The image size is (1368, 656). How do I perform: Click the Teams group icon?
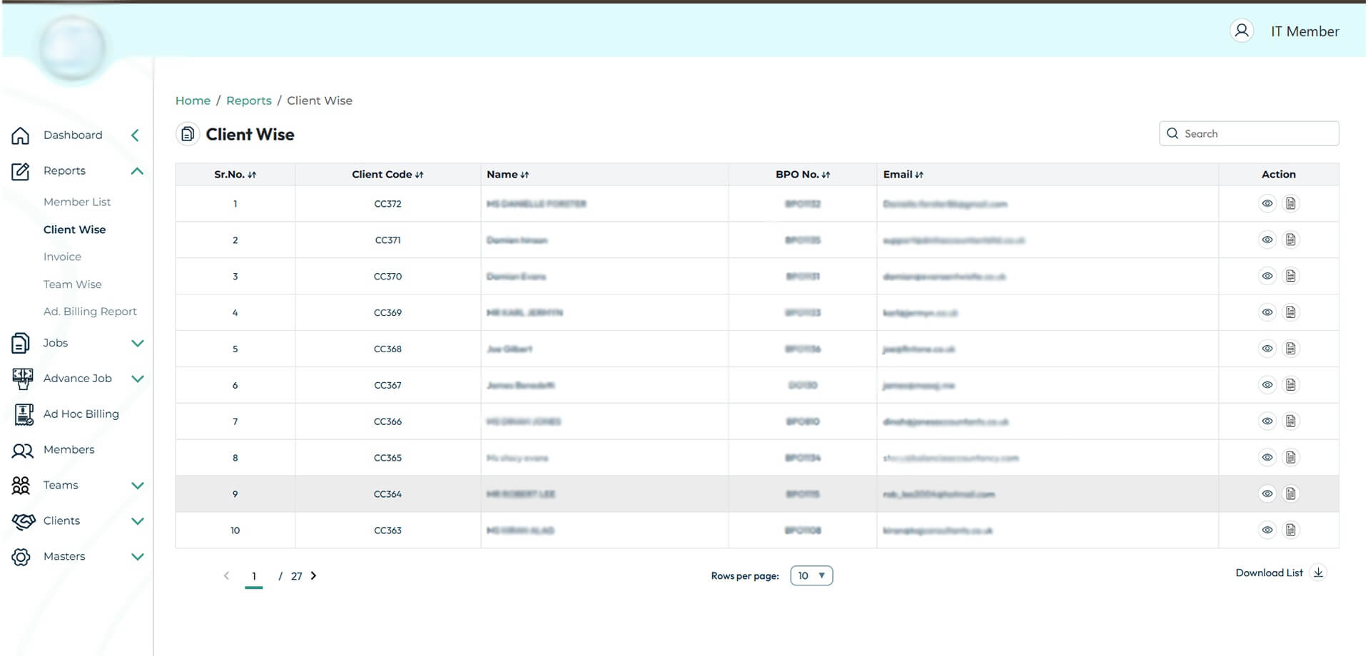(x=21, y=486)
